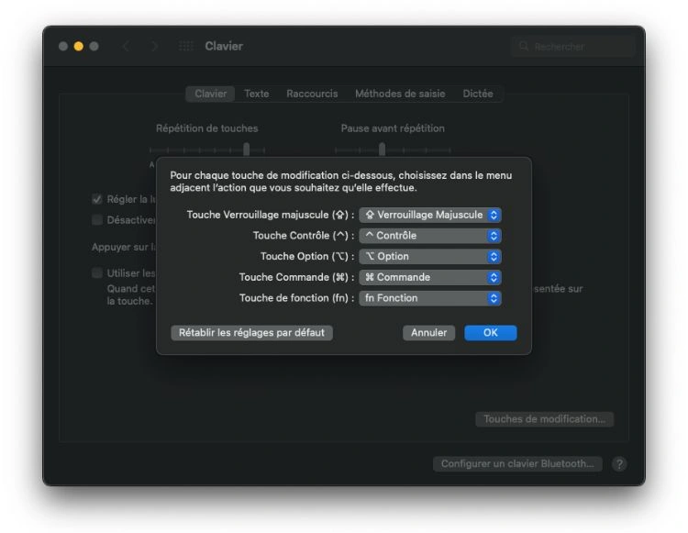Click the search magnifier icon
The width and height of the screenshot is (688, 533).
coord(524,46)
